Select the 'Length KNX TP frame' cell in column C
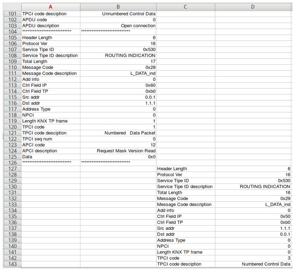295x271 pixels. tap(185, 252)
